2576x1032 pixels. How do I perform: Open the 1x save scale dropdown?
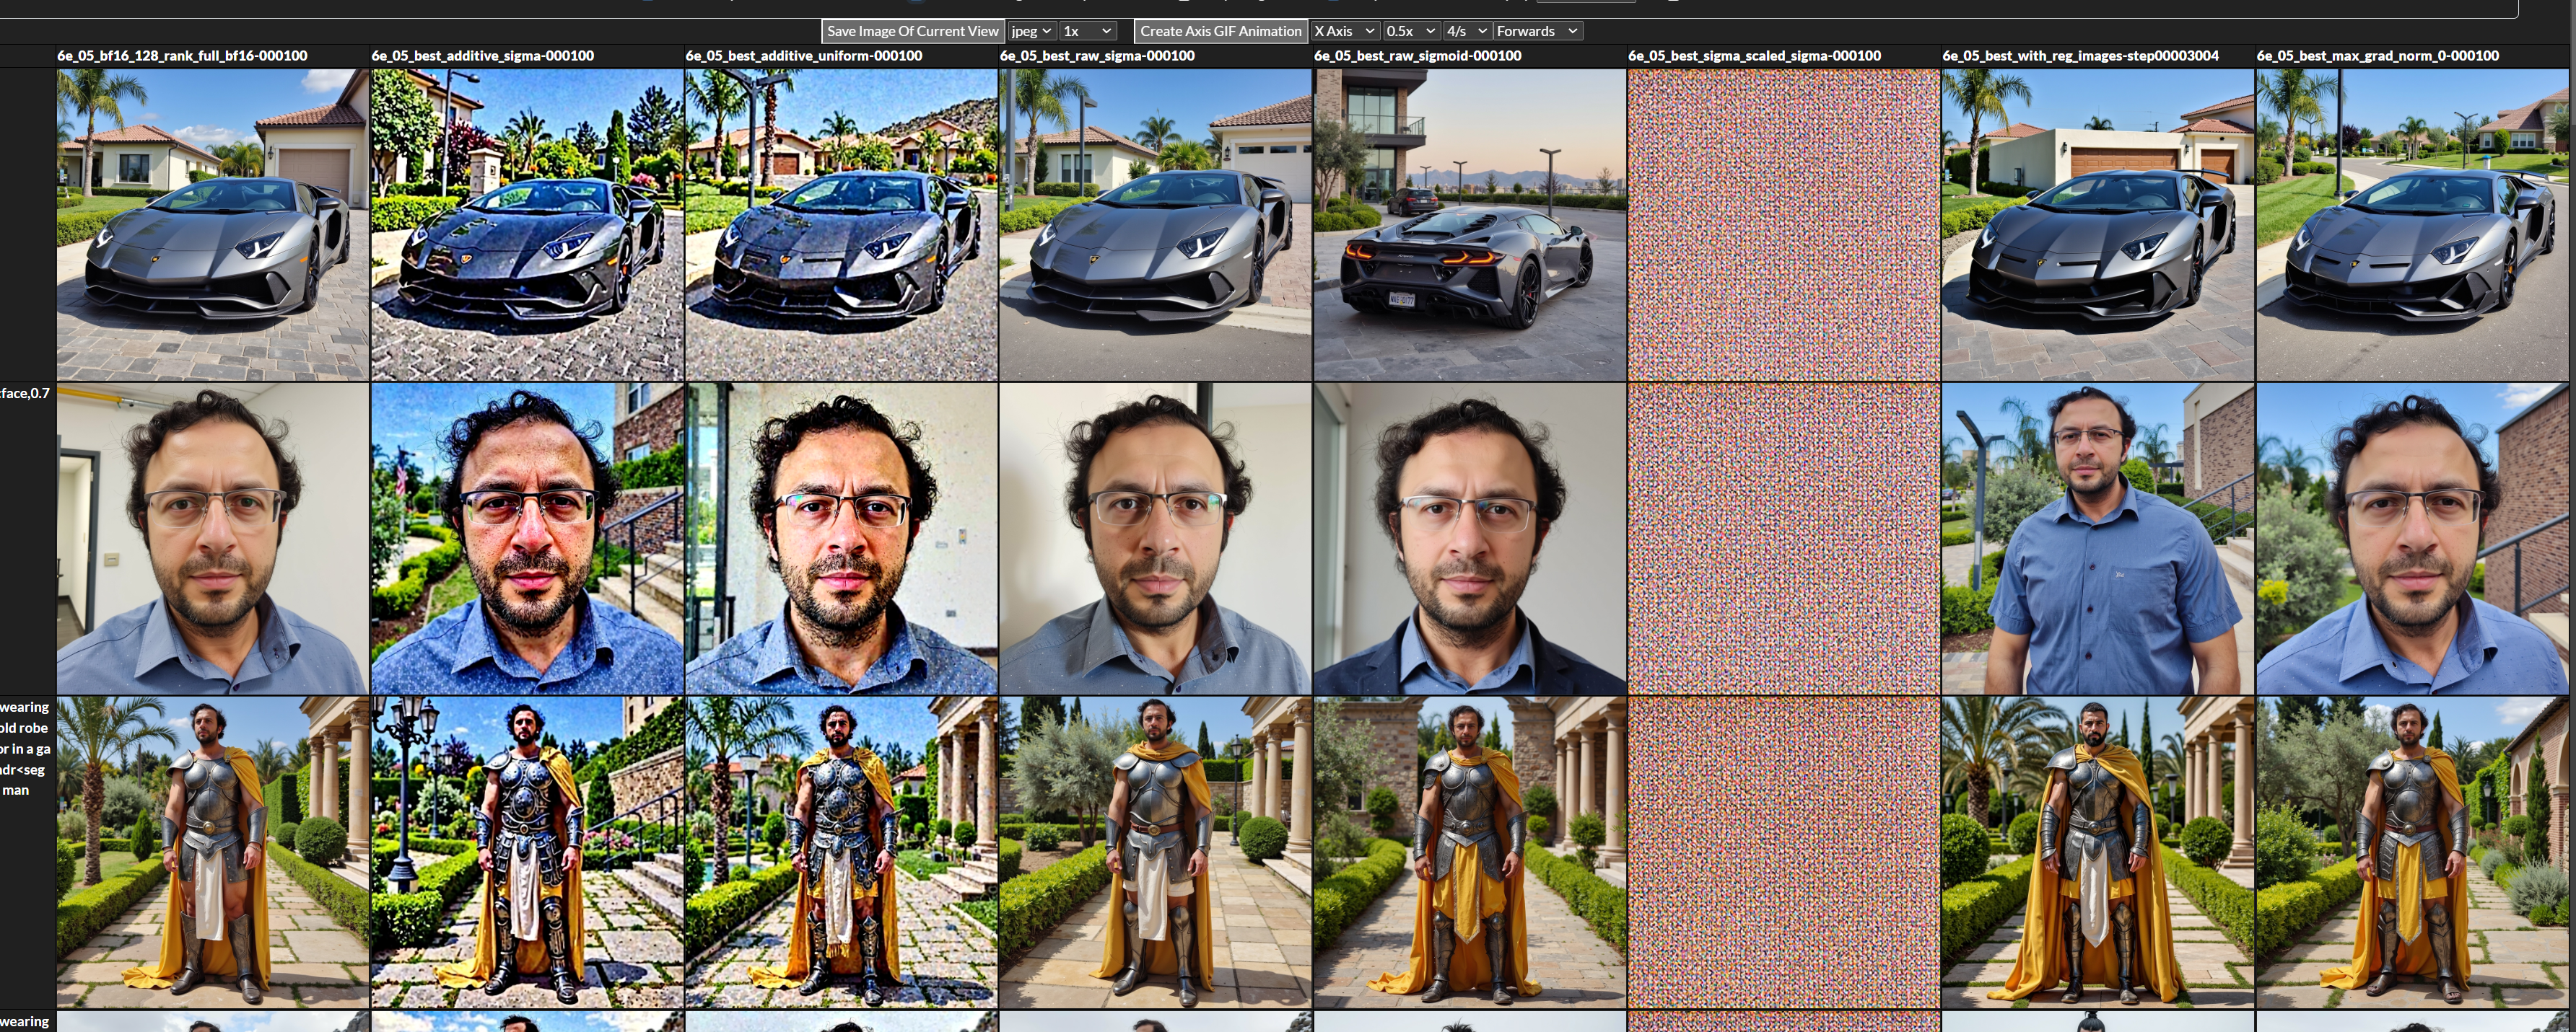(1087, 31)
